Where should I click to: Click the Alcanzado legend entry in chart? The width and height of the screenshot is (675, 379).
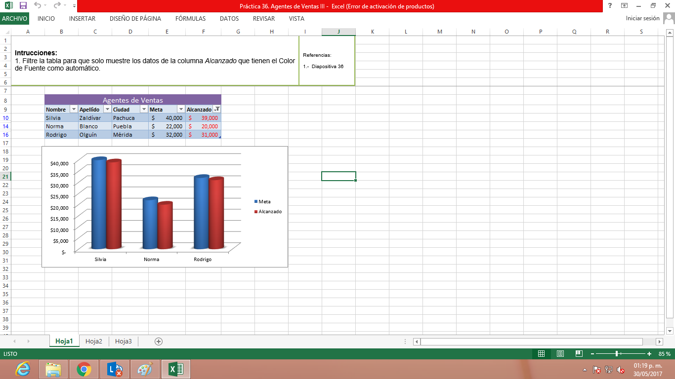(x=268, y=212)
